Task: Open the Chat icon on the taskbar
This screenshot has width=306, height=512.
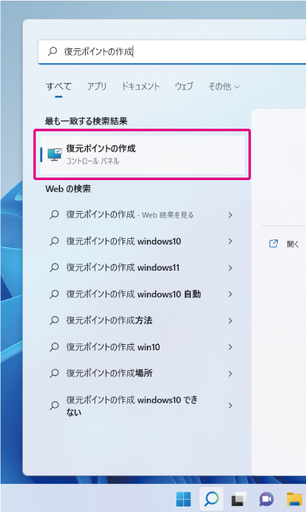Action: [x=267, y=499]
